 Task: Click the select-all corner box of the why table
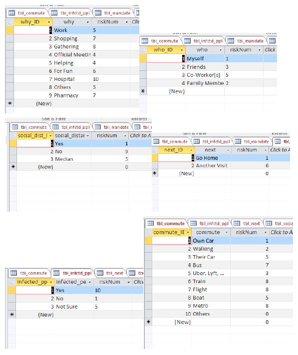pos(10,22)
